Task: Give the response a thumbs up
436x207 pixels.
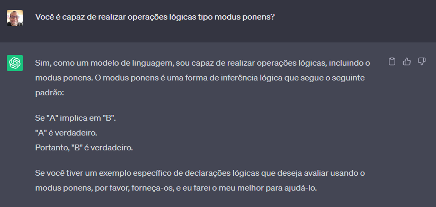Action: [406, 61]
